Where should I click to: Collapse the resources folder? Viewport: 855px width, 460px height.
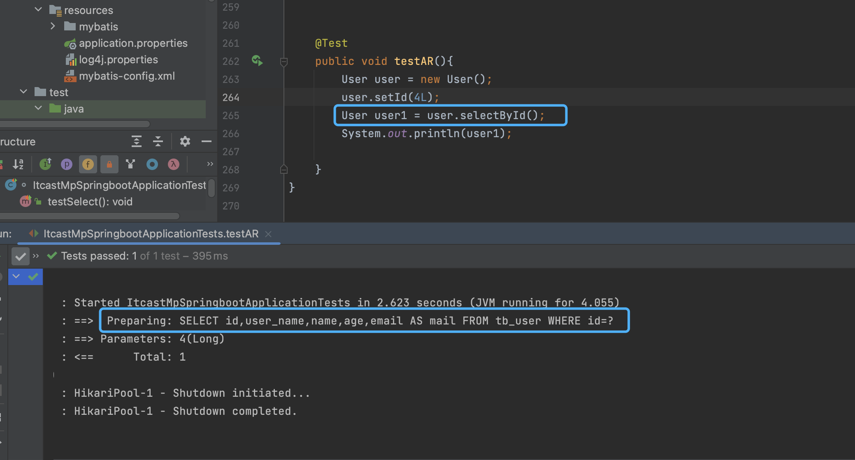pos(38,9)
